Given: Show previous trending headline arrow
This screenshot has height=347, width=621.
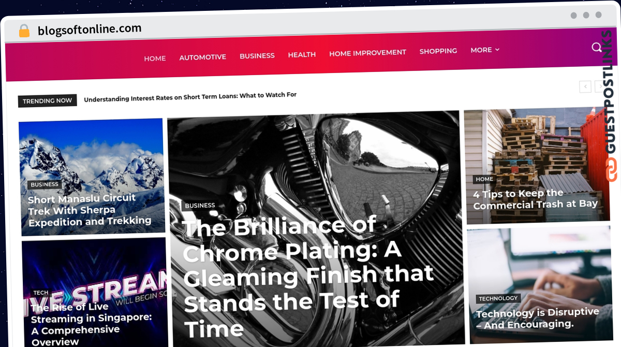Looking at the screenshot, I should 585,87.
